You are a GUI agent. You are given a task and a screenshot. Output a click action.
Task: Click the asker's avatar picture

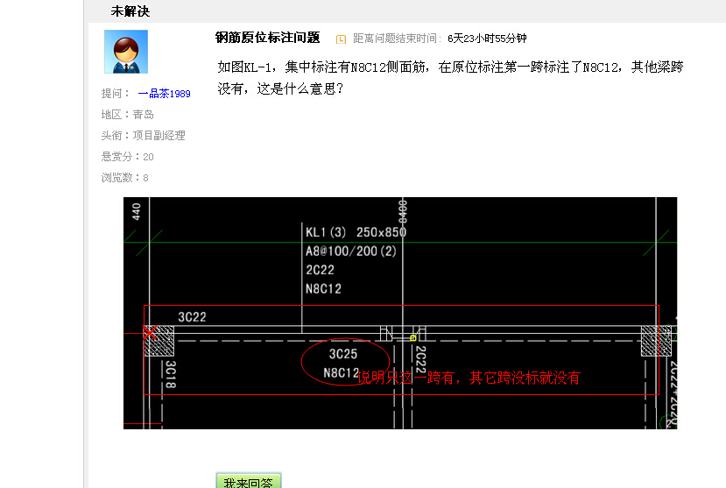[x=126, y=52]
